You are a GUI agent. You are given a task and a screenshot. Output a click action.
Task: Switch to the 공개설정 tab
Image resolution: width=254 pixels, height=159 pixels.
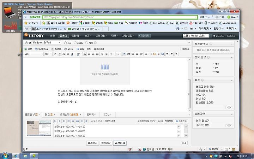click(70, 114)
